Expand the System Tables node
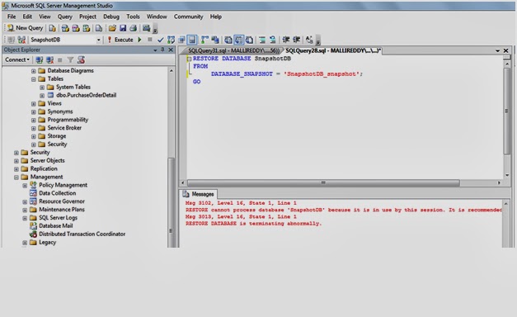The height and width of the screenshot is (317, 517). 42,88
